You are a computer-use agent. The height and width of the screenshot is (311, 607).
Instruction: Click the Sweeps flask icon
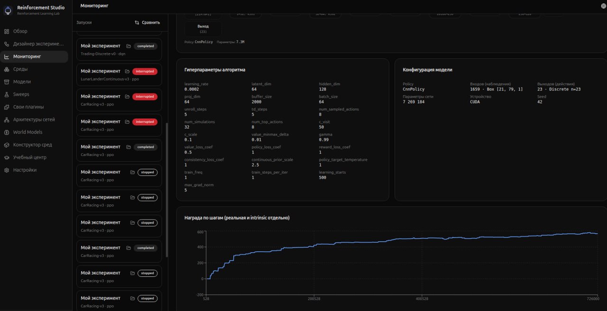(x=7, y=94)
